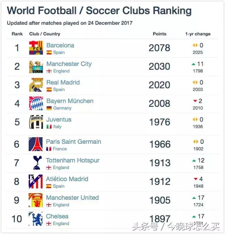Click the Germany flag under Bayern München
The height and width of the screenshot is (234, 225).
point(49,108)
